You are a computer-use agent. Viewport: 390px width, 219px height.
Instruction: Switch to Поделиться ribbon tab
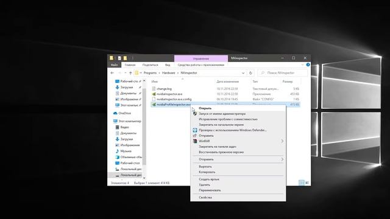151,65
